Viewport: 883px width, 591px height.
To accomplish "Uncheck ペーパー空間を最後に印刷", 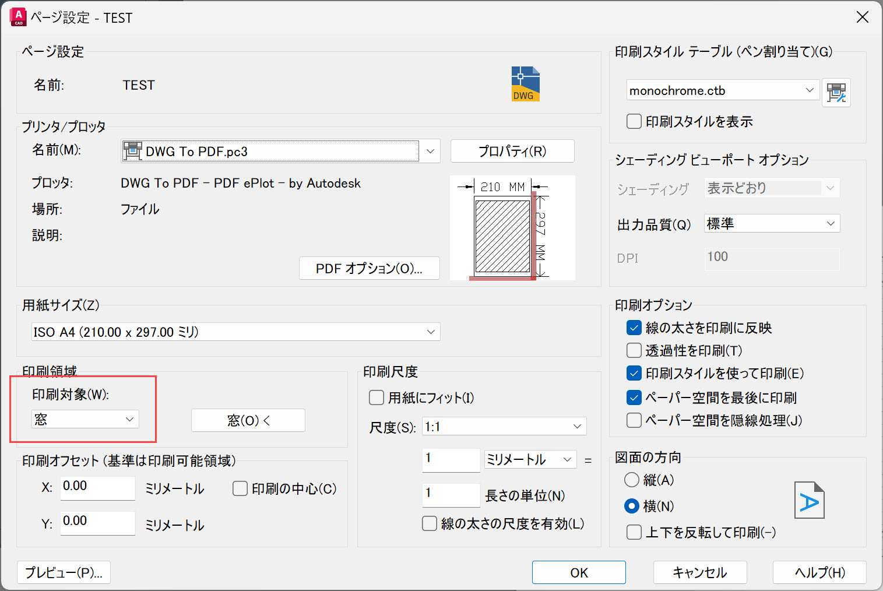I will point(634,397).
